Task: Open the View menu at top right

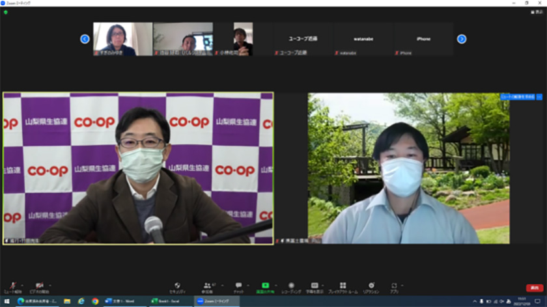Action: (537, 12)
